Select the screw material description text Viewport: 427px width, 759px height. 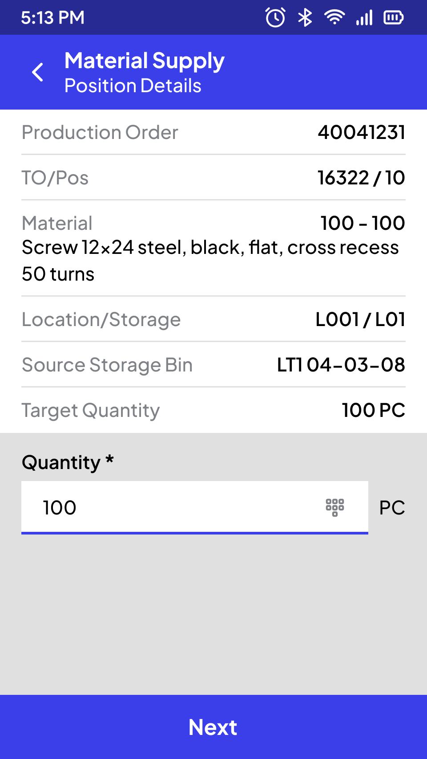coord(210,261)
